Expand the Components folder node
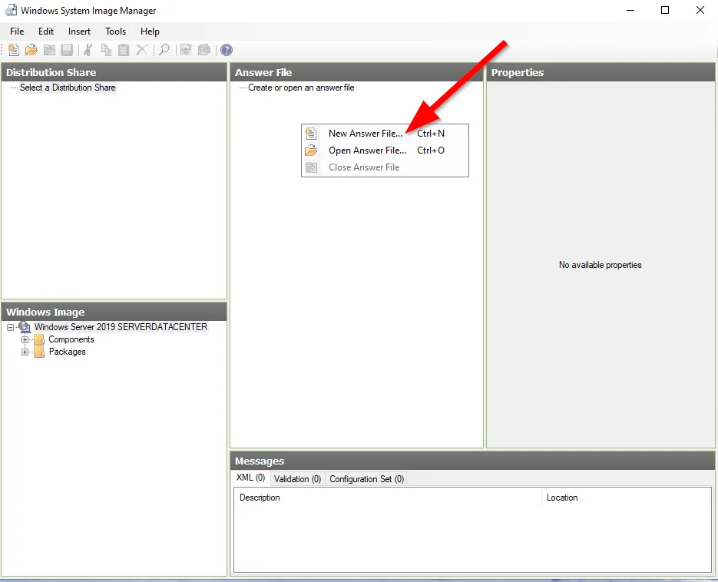Screen dimensions: 718x582 25,340
